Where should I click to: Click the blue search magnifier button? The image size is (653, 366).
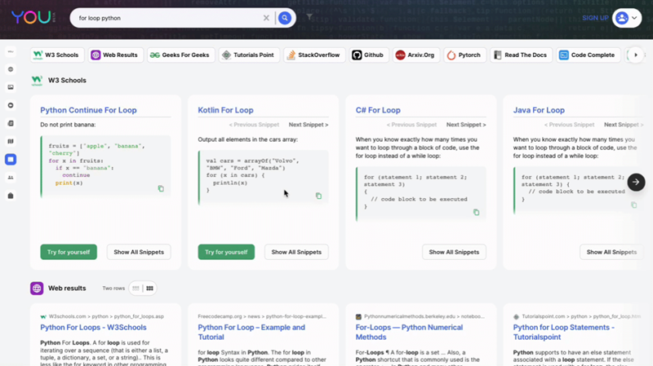point(285,18)
